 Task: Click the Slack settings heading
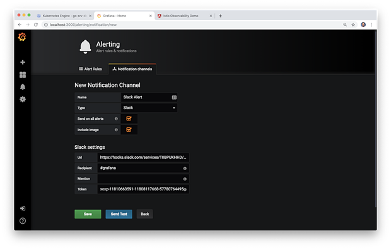point(90,148)
